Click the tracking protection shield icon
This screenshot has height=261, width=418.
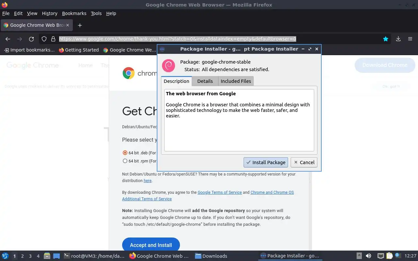(x=44, y=39)
